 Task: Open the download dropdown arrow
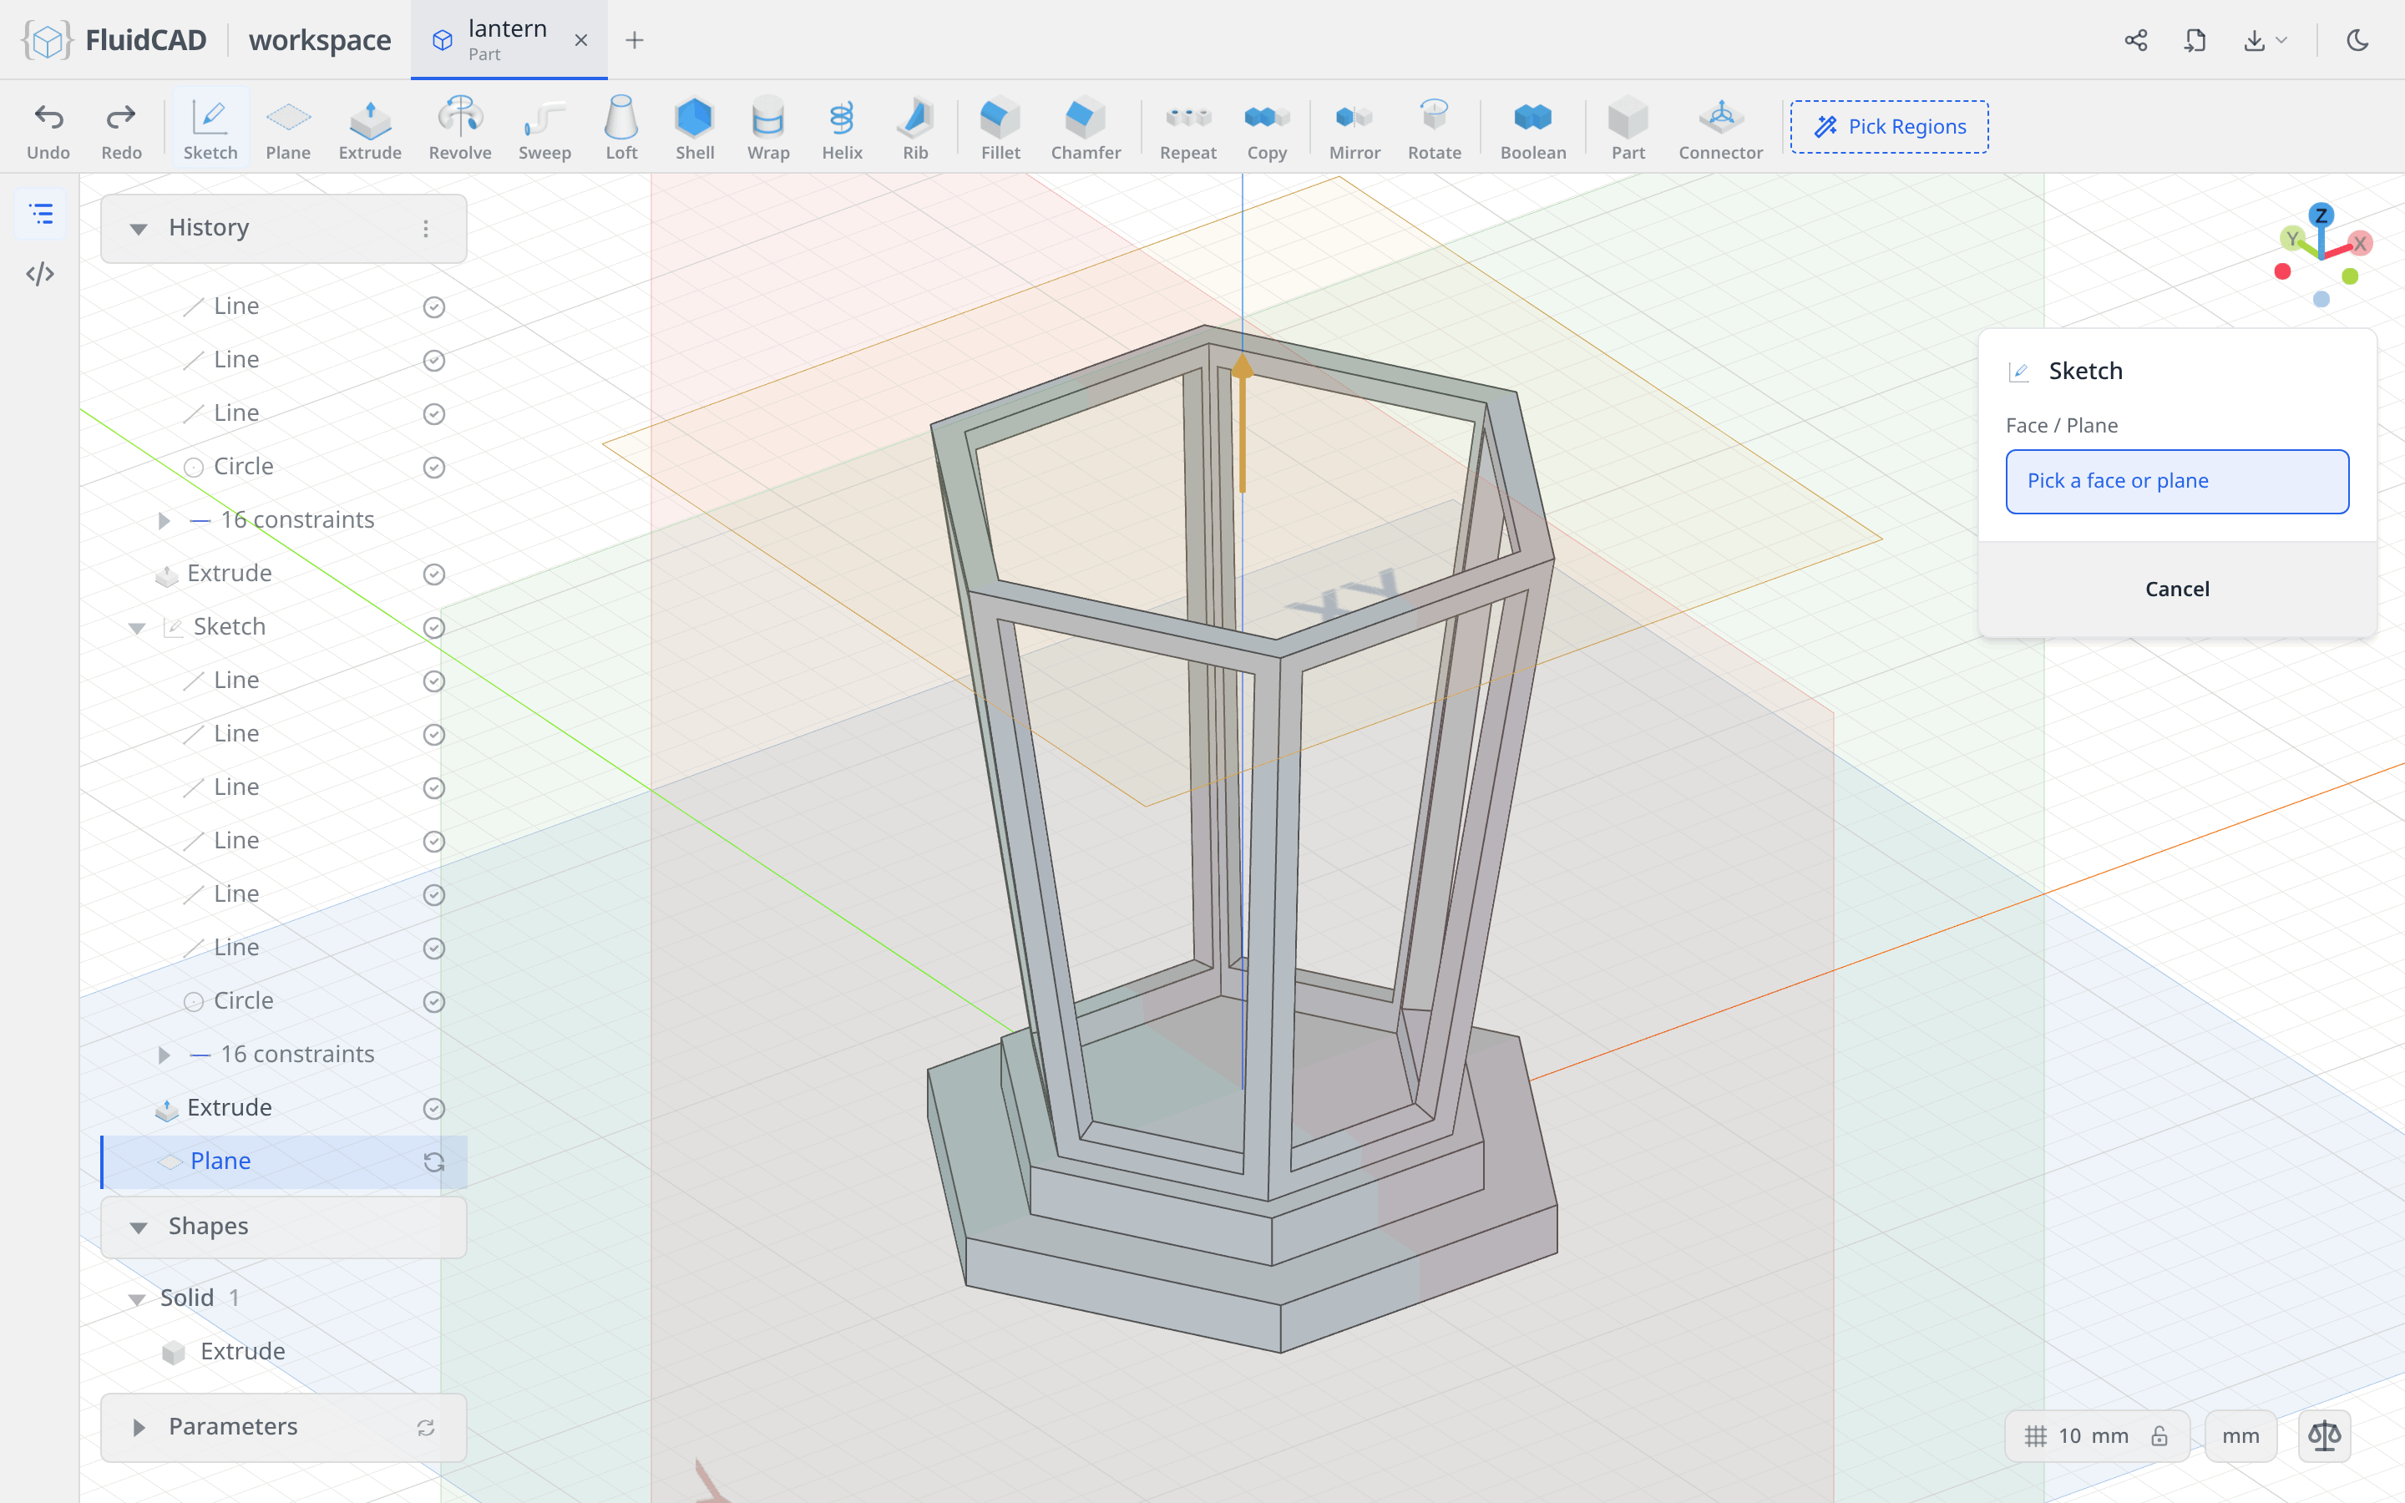tap(2281, 40)
